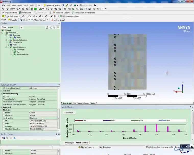Image resolution: width=194 pixels, height=155 pixels.
Task: Open the Edit menu
Action: click(8, 5)
